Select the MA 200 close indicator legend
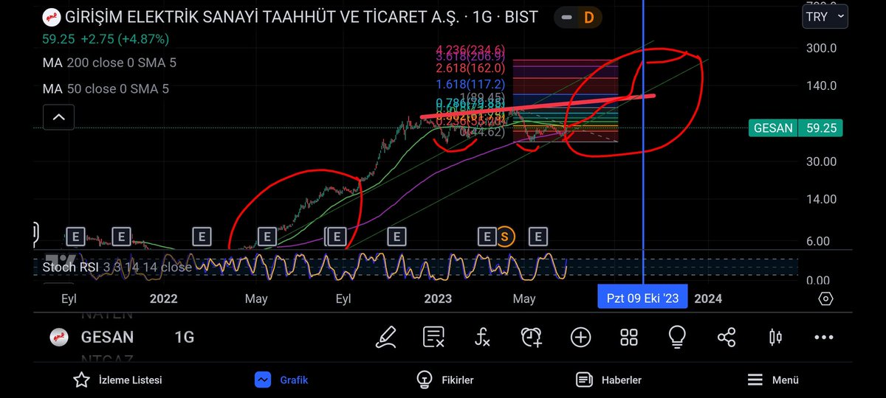Image resolution: width=886 pixels, height=398 pixels. [x=109, y=63]
